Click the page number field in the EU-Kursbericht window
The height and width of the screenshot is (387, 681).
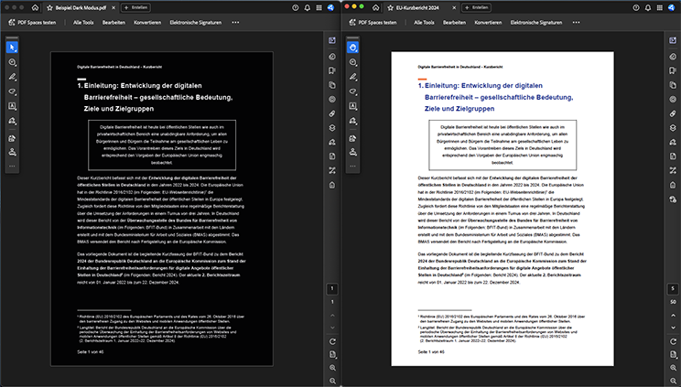(673, 288)
